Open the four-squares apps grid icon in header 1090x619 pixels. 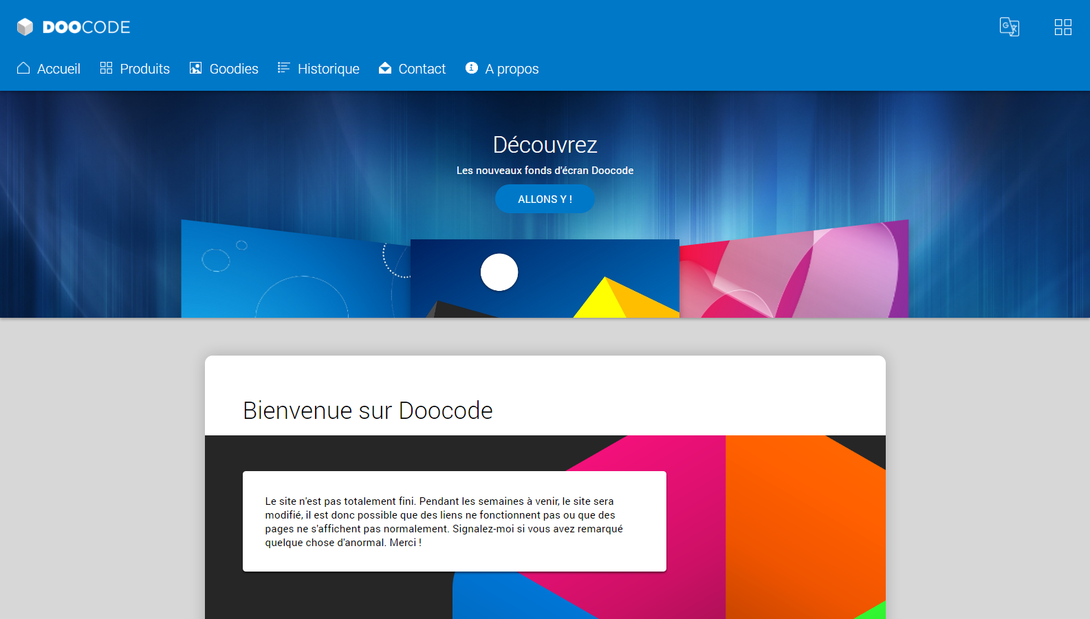[1062, 27]
